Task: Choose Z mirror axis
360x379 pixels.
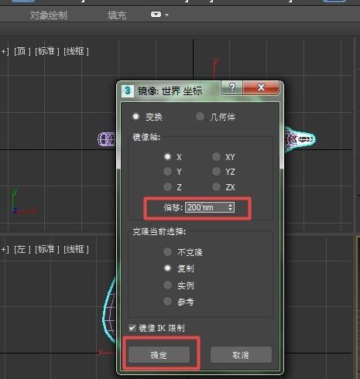Action: (x=168, y=186)
